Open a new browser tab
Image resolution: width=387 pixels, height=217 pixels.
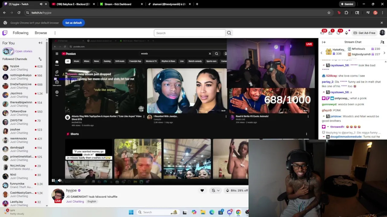coord(197,4)
